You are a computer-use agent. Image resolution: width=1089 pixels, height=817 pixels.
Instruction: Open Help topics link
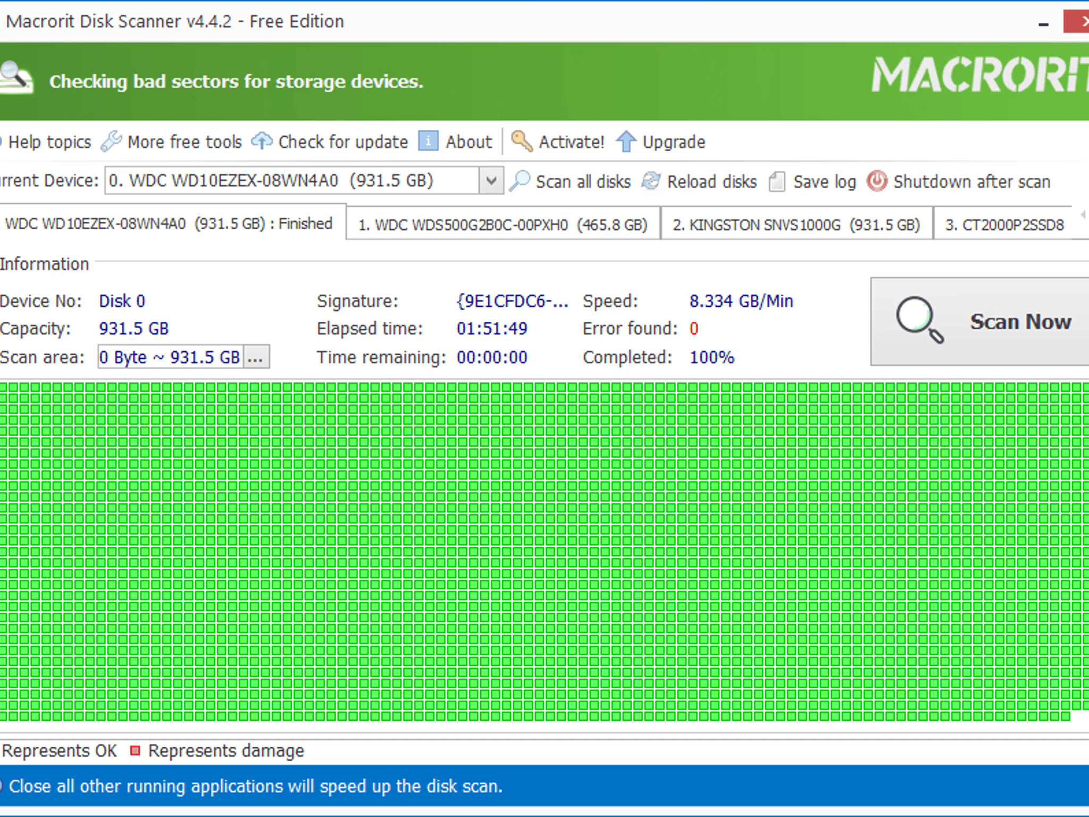pyautogui.click(x=49, y=142)
